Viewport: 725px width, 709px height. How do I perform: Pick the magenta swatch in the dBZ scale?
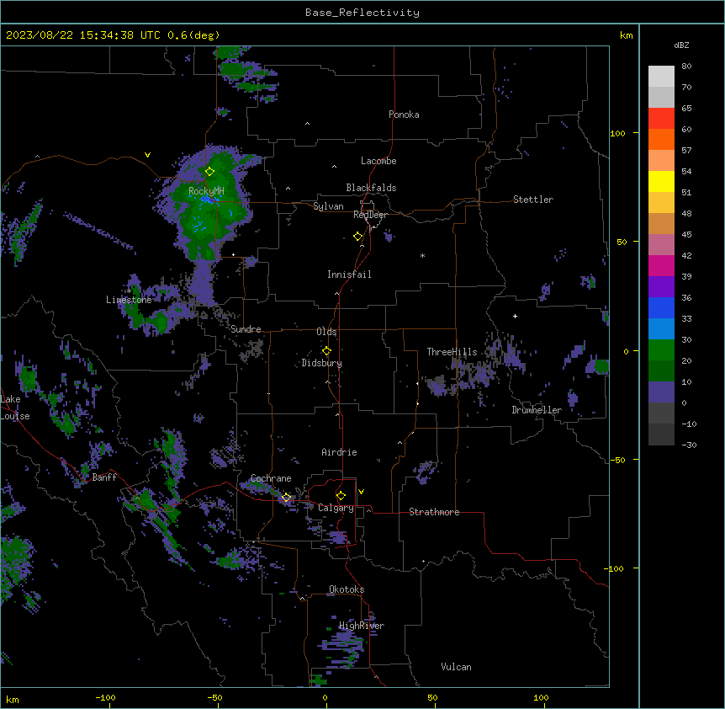tap(661, 265)
